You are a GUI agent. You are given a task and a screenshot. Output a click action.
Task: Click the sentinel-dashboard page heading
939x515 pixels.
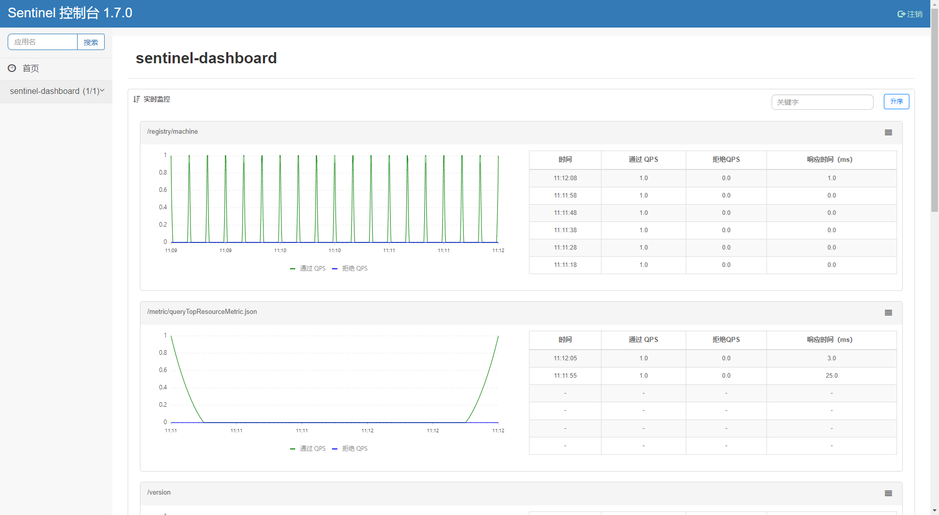coord(206,58)
